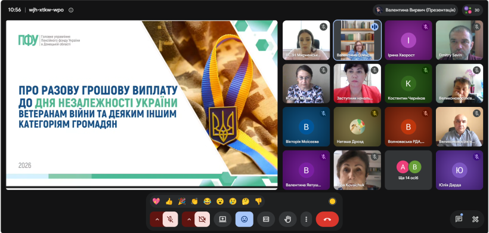The width and height of the screenshot is (489, 233).
Task: Click the meeting code wjh-xtkw-wpo
Action: coord(46,10)
